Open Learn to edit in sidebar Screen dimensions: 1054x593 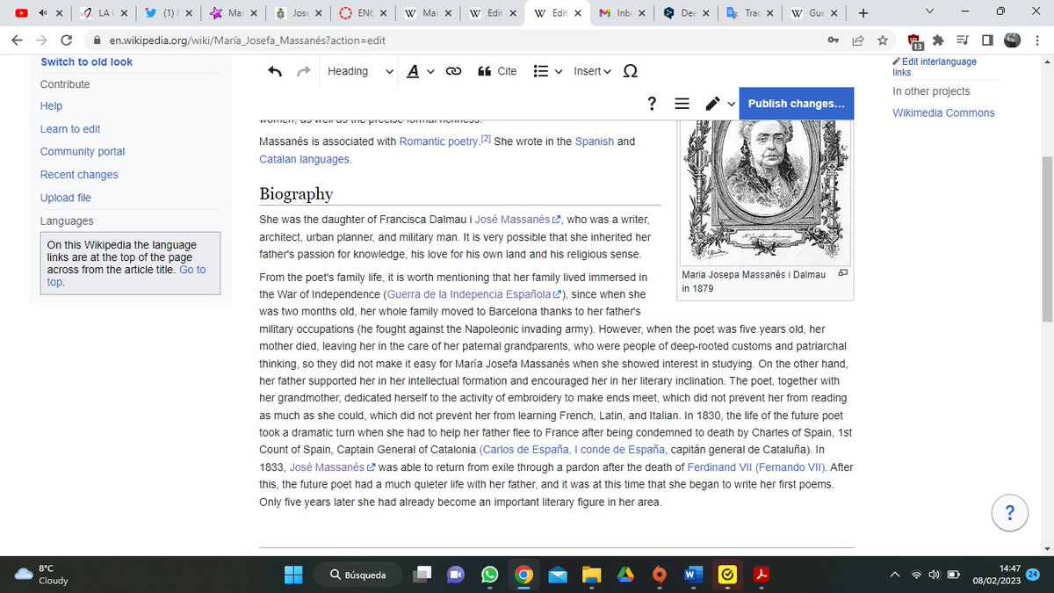[x=70, y=128]
